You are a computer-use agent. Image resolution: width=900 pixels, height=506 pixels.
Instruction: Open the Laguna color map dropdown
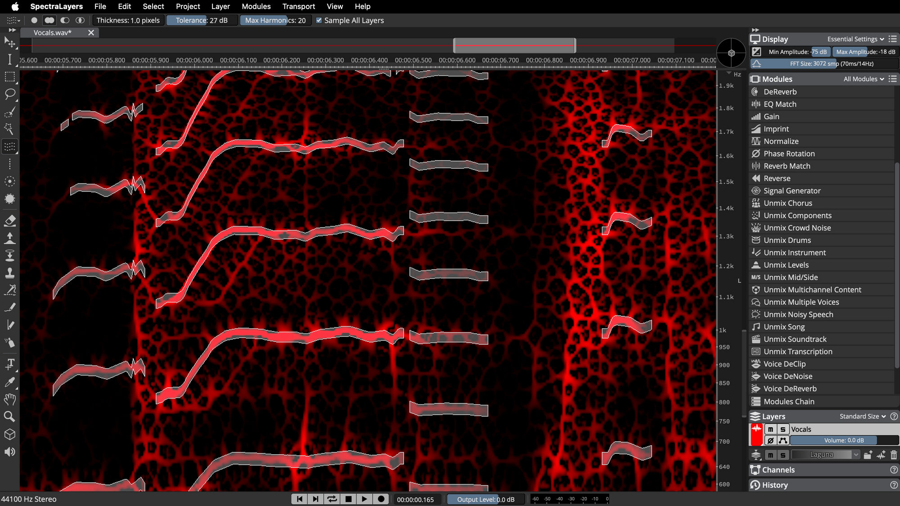point(826,455)
